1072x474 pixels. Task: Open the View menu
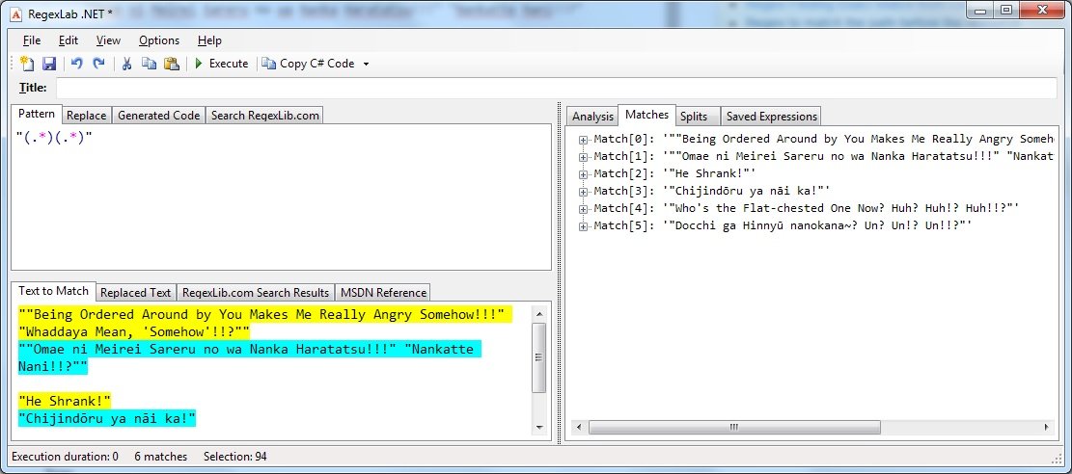pyautogui.click(x=108, y=40)
